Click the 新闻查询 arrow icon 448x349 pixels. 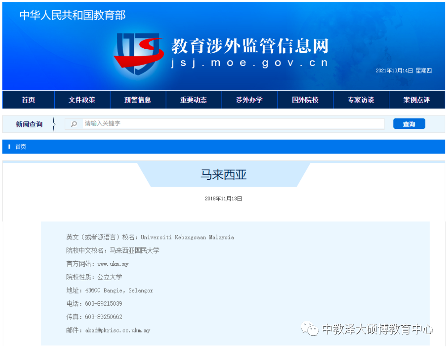point(54,124)
